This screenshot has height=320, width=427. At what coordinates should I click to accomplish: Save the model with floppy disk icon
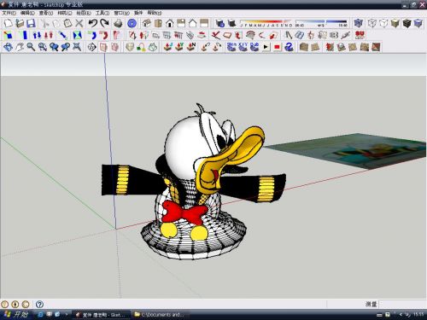(31, 23)
